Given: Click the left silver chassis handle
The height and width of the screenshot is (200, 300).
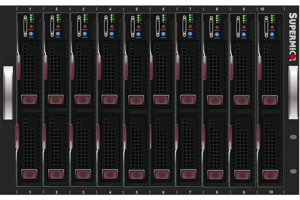Looking at the screenshot, I should click(x=8, y=93).
